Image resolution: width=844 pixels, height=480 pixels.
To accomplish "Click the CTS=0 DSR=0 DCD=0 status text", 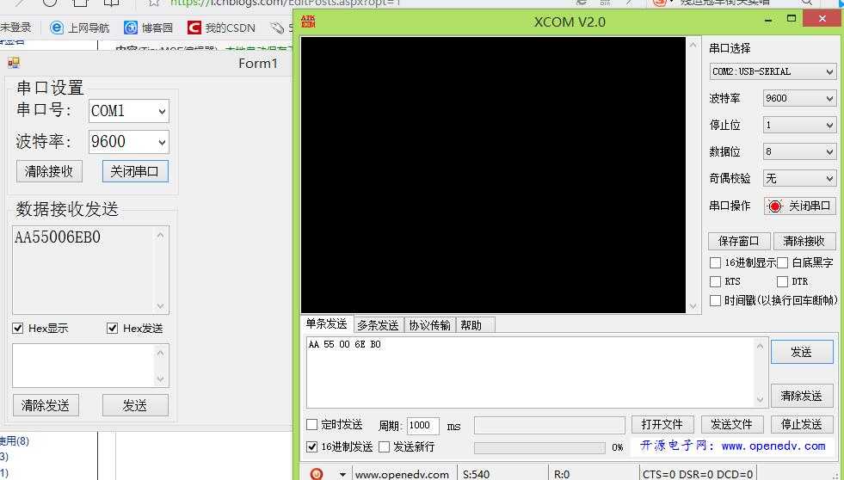I will point(698,474).
